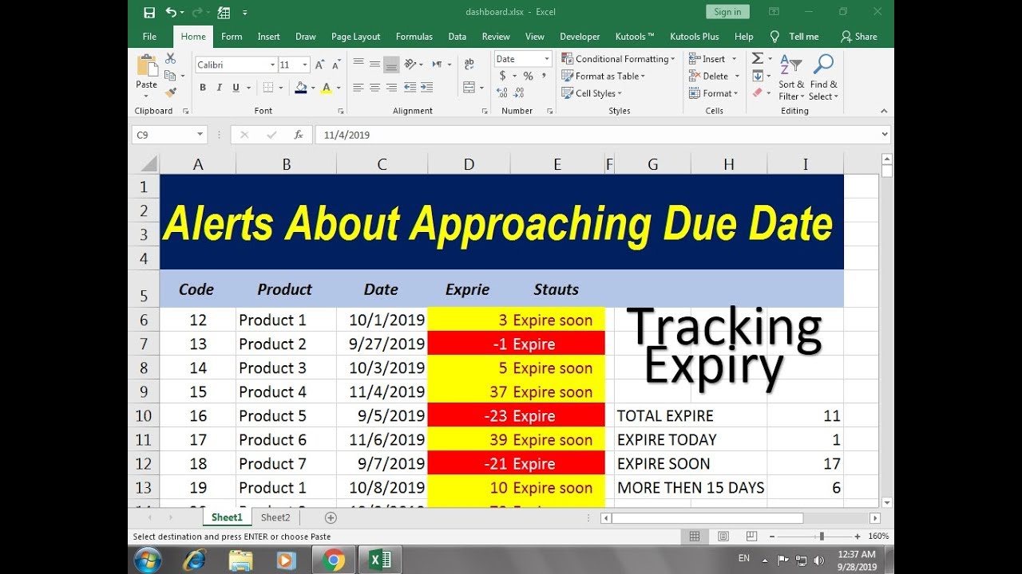
Task: Click the Tell me search box
Action: point(795,37)
